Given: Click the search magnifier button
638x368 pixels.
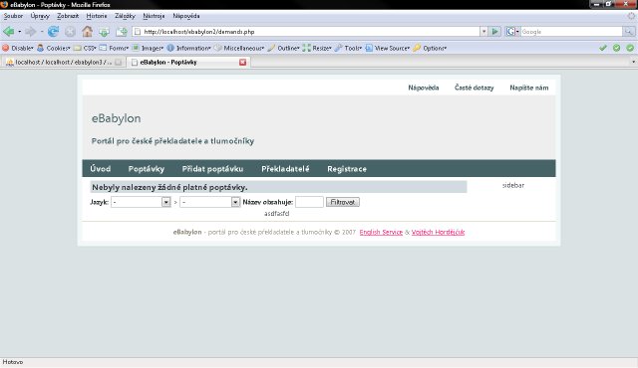Looking at the screenshot, I should [629, 31].
